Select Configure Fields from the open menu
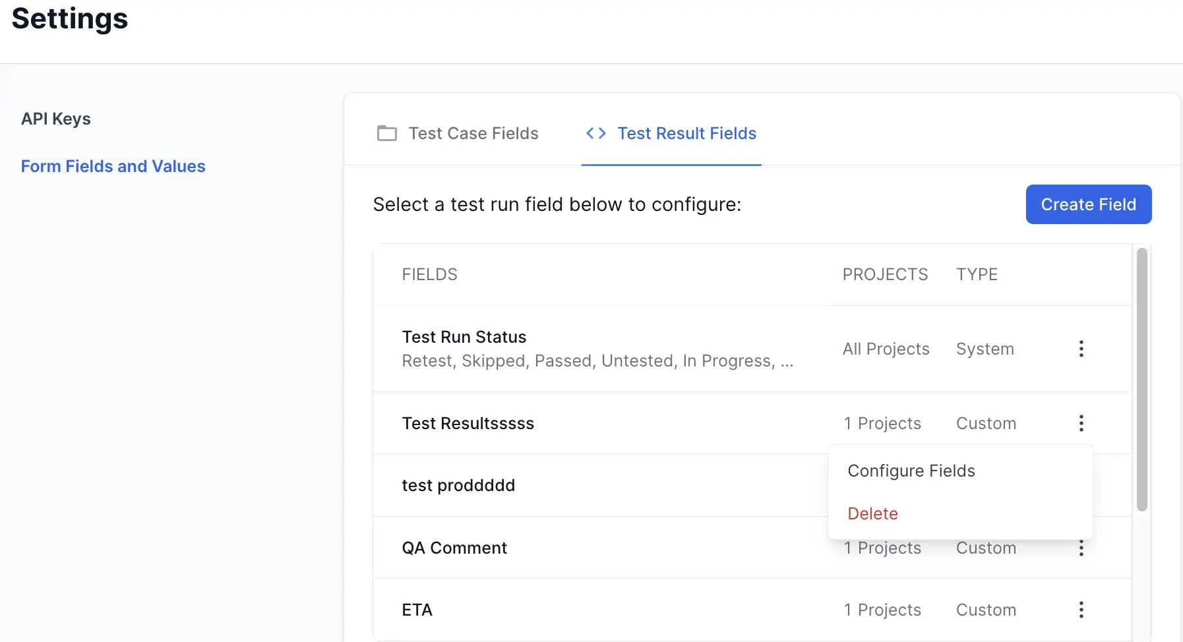 tap(911, 471)
